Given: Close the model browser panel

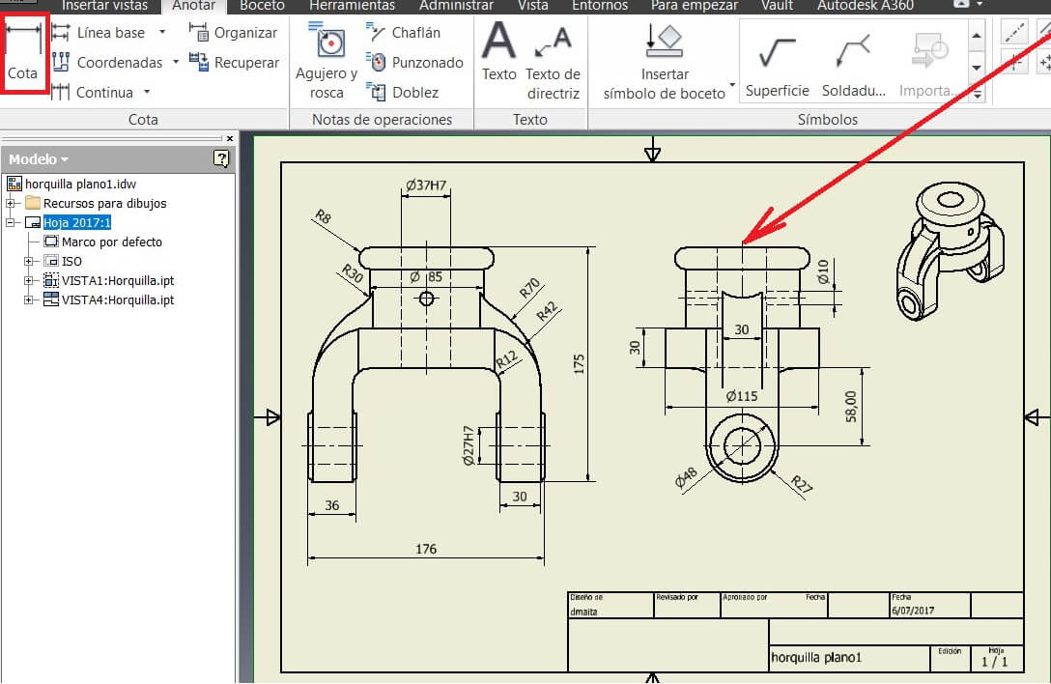Looking at the screenshot, I should (x=230, y=138).
